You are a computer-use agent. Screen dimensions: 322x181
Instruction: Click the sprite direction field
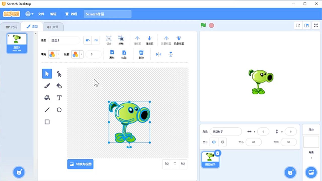(289, 142)
